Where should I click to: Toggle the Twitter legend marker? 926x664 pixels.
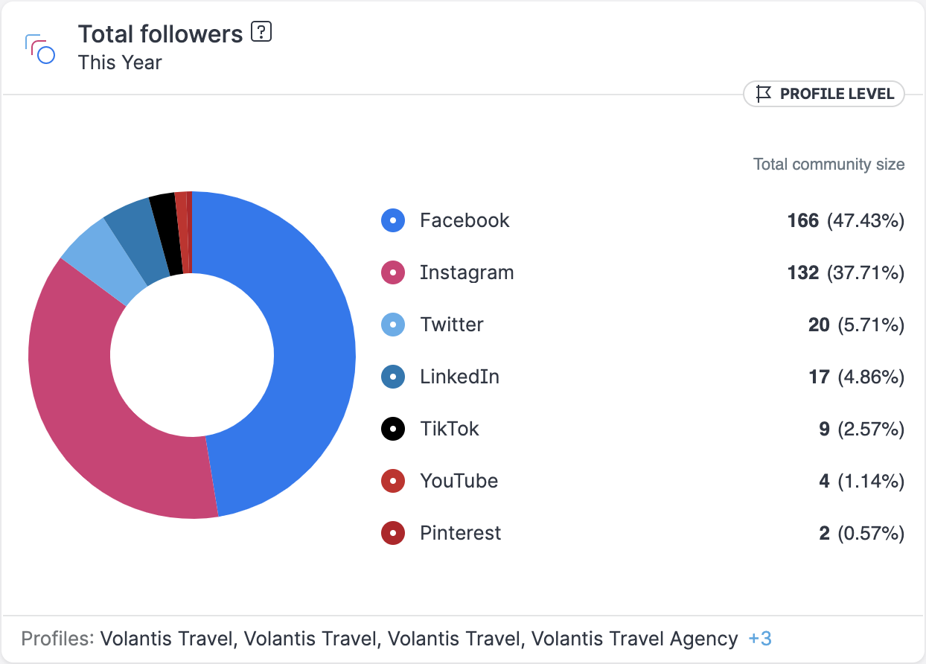tap(393, 325)
